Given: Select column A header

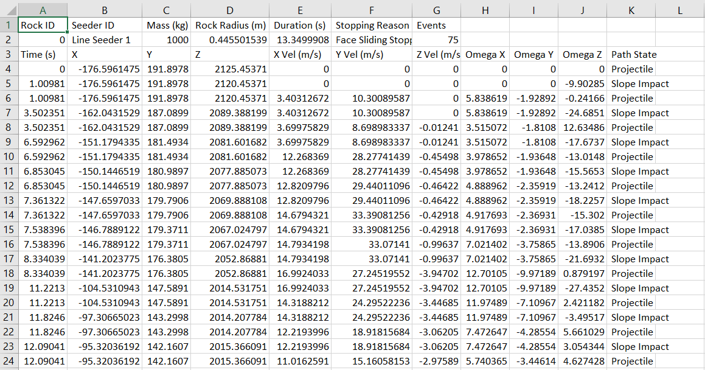Looking at the screenshot, I should [43, 10].
